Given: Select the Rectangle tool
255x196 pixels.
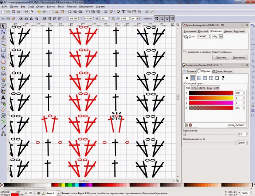Looking at the screenshot, I should 3,50.
